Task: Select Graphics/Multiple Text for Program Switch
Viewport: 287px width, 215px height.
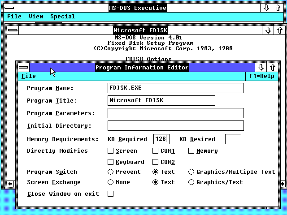Action: point(191,172)
